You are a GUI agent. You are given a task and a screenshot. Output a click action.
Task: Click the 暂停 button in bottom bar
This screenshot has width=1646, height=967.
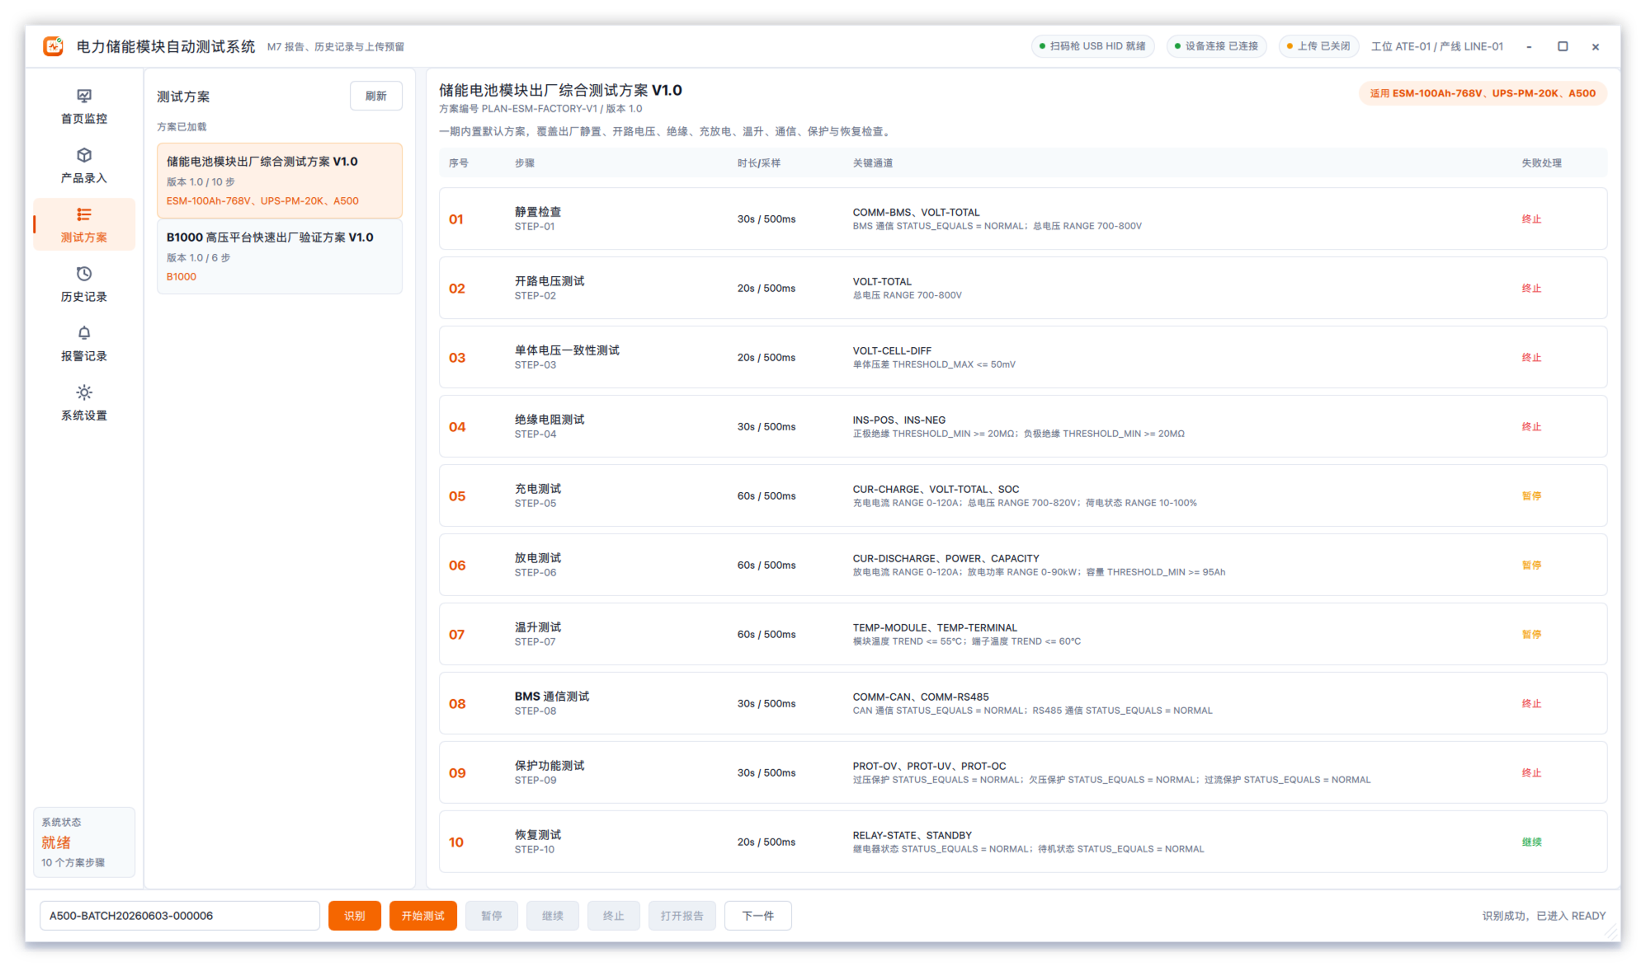coord(492,916)
